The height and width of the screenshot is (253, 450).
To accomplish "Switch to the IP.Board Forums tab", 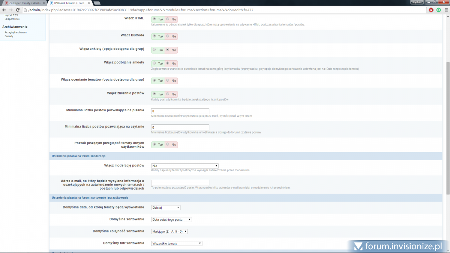I will [x=68, y=3].
